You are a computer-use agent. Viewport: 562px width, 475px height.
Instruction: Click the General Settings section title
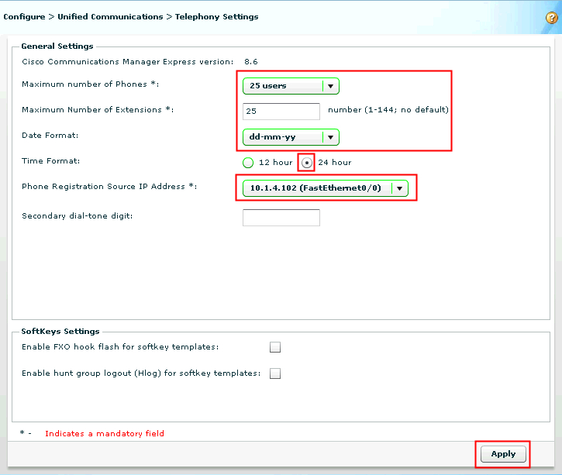coord(57,46)
